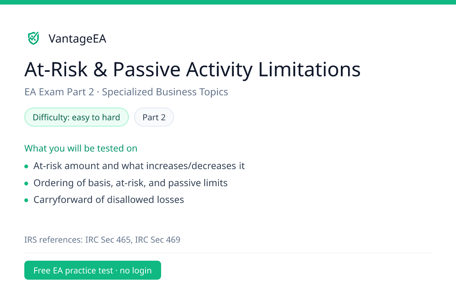
Task: Click the EA Exam Part 2 subtitle
Action: point(126,92)
